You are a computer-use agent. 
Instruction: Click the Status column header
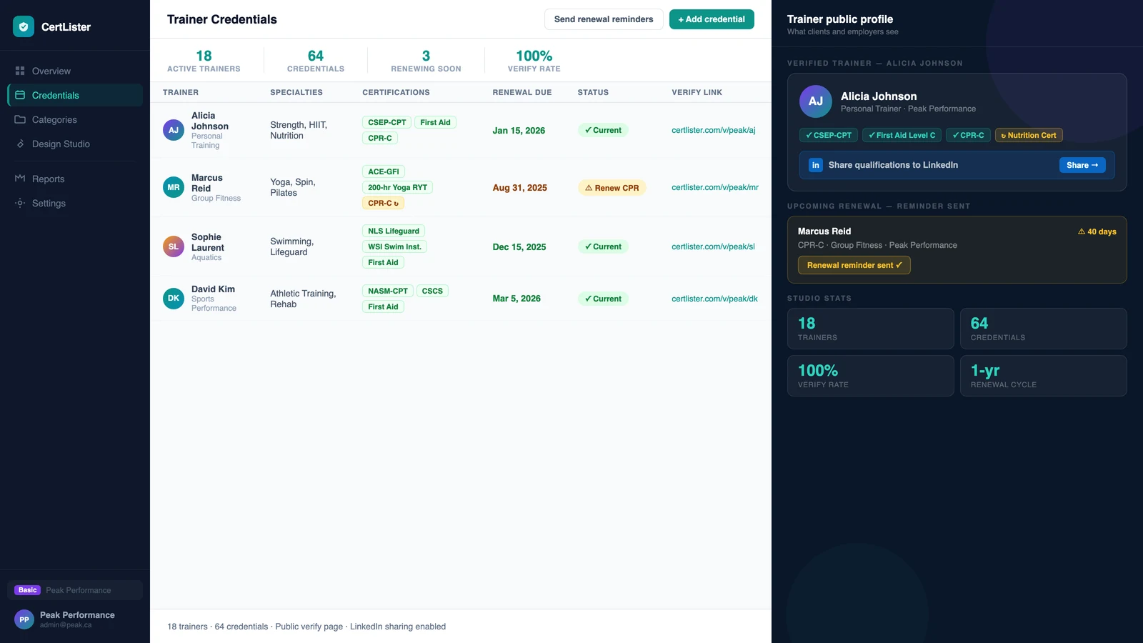click(593, 92)
